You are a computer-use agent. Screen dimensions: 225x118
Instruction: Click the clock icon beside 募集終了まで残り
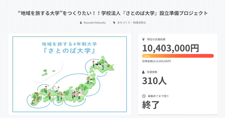pos(144,96)
